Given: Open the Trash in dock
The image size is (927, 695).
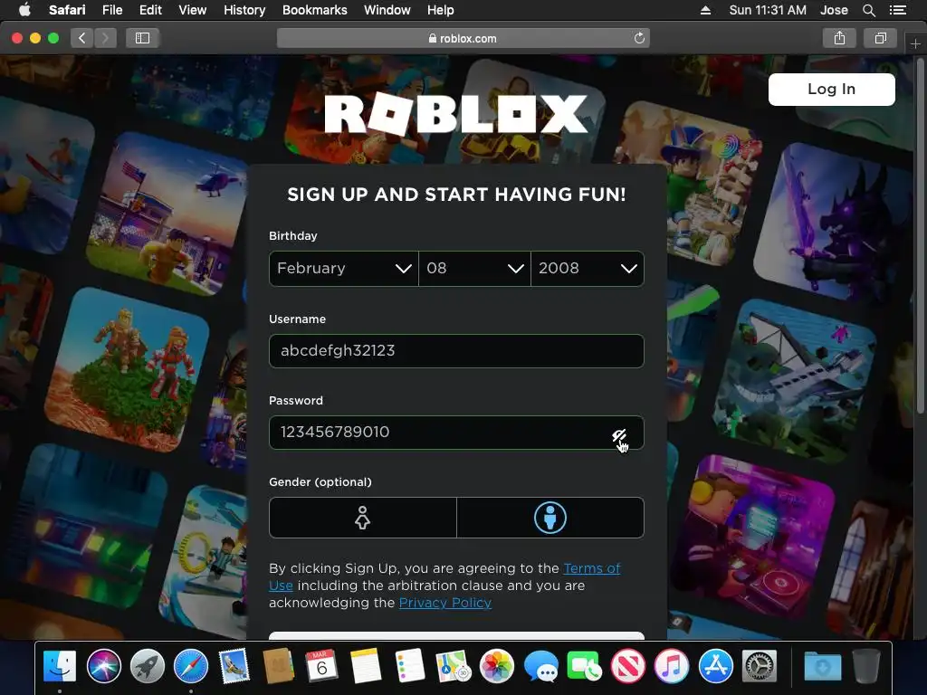Looking at the screenshot, I should tap(866, 666).
